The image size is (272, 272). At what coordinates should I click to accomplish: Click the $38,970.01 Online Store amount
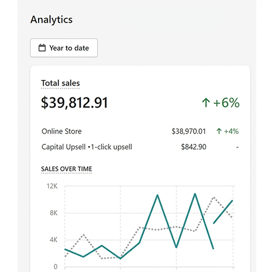click(189, 131)
